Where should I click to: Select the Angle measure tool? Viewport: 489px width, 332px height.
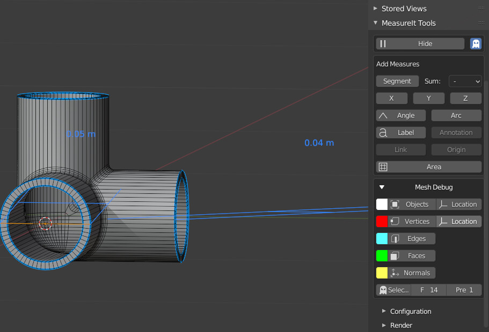(x=400, y=115)
